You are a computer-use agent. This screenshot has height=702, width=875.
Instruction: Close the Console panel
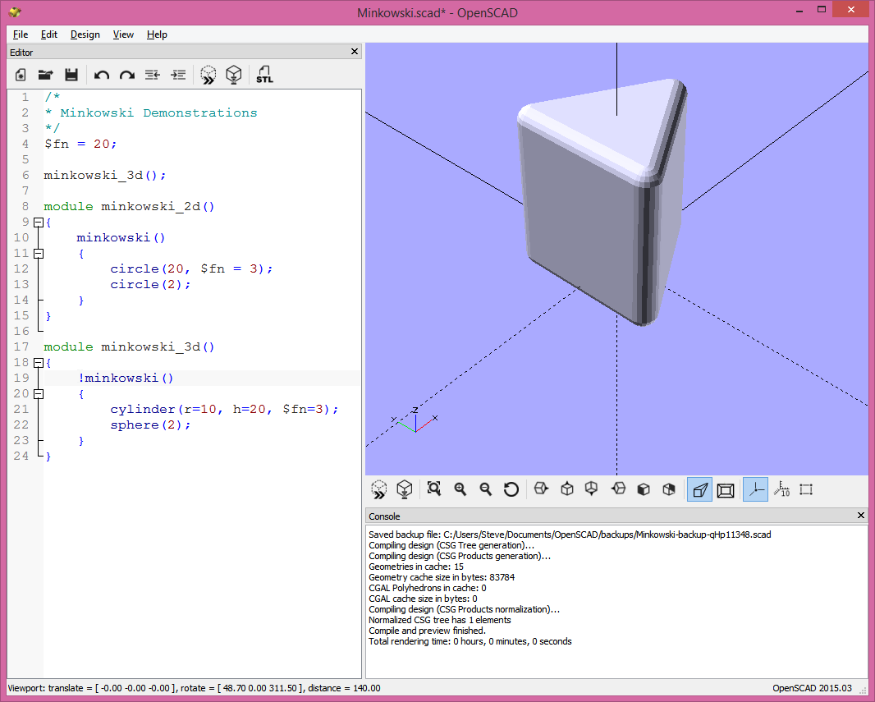pos(860,516)
